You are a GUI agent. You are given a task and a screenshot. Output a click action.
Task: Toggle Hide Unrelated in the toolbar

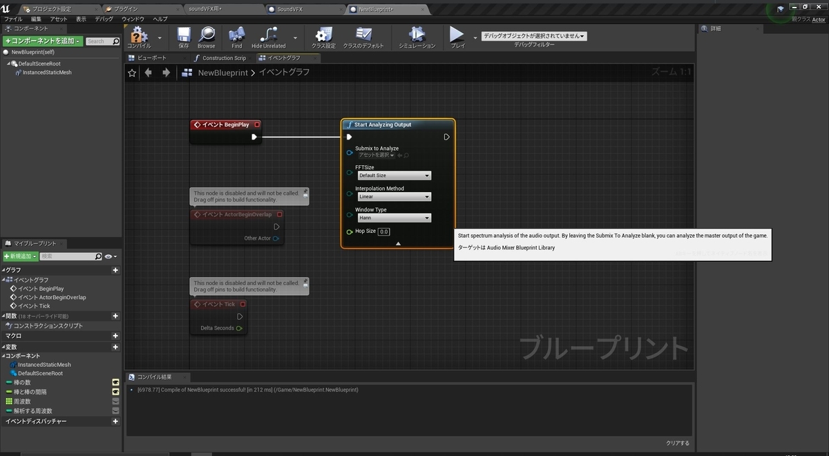click(269, 37)
